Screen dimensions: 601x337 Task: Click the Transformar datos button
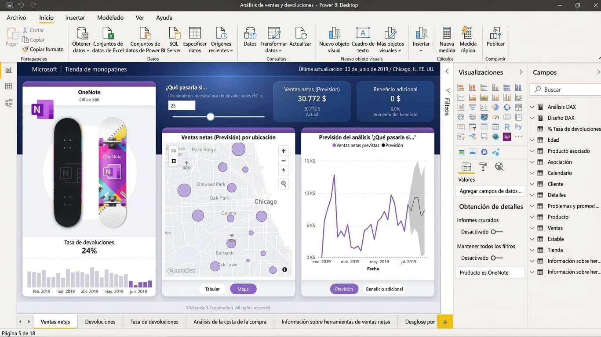coord(273,39)
